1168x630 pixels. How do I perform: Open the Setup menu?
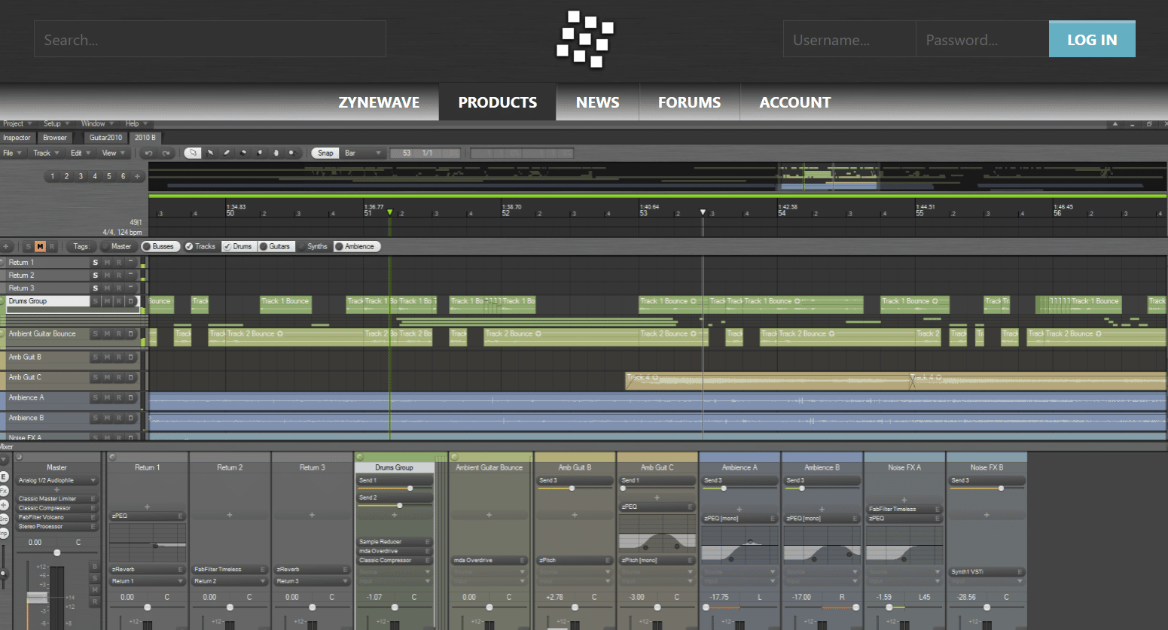pyautogui.click(x=56, y=123)
